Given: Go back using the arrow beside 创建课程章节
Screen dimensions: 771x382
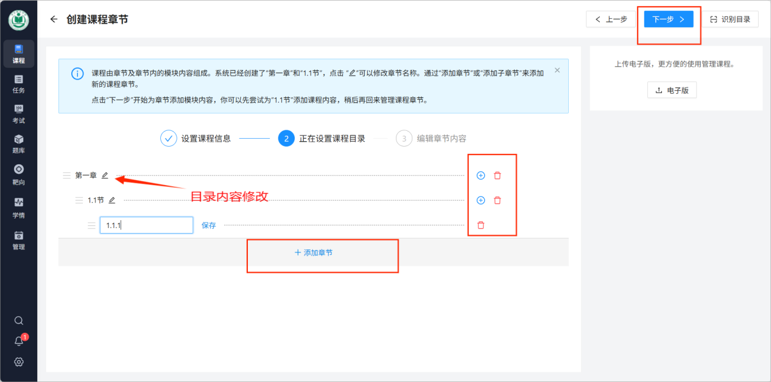Looking at the screenshot, I should 54,19.
